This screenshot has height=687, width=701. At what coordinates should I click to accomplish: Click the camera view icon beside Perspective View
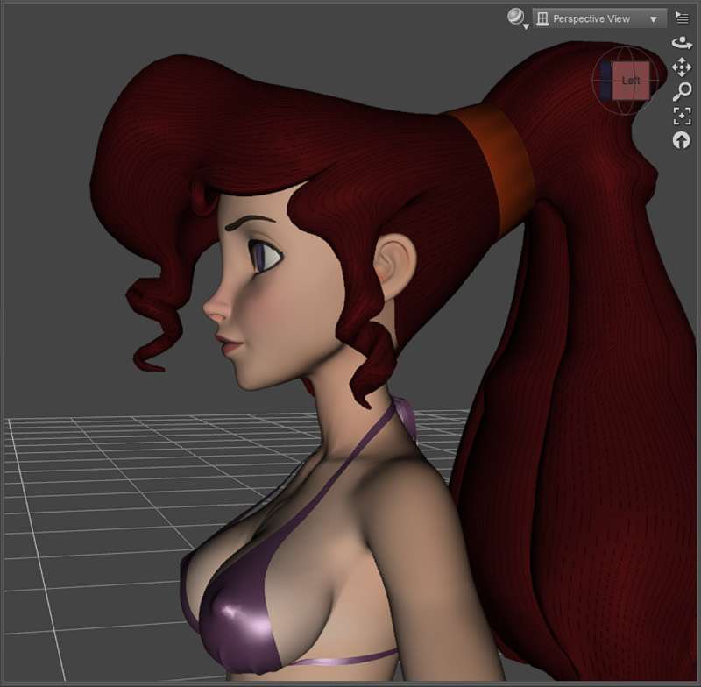tap(542, 18)
